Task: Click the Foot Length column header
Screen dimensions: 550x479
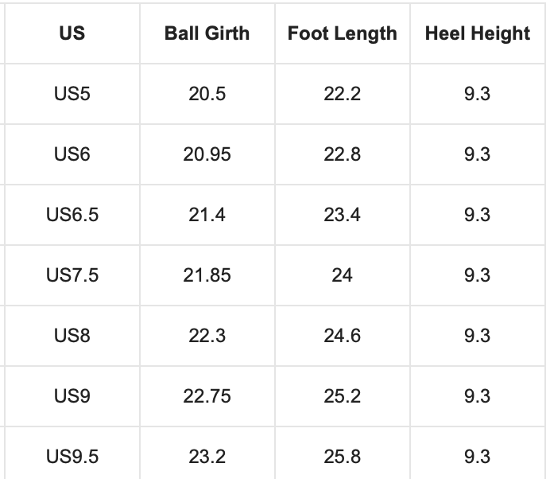Action: [x=343, y=33]
